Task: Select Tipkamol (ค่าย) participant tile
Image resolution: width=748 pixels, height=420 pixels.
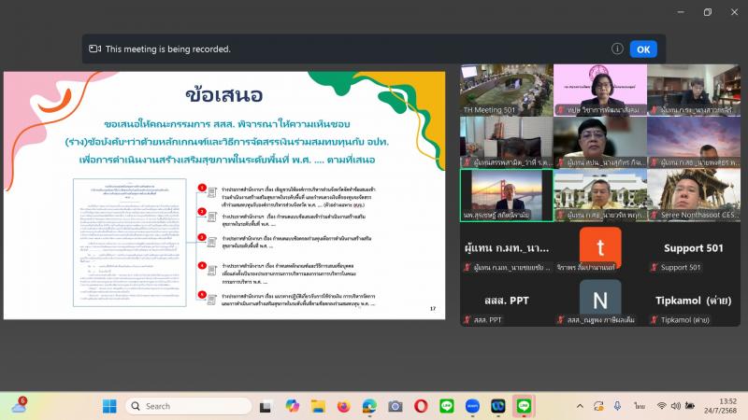Action: pos(694,300)
